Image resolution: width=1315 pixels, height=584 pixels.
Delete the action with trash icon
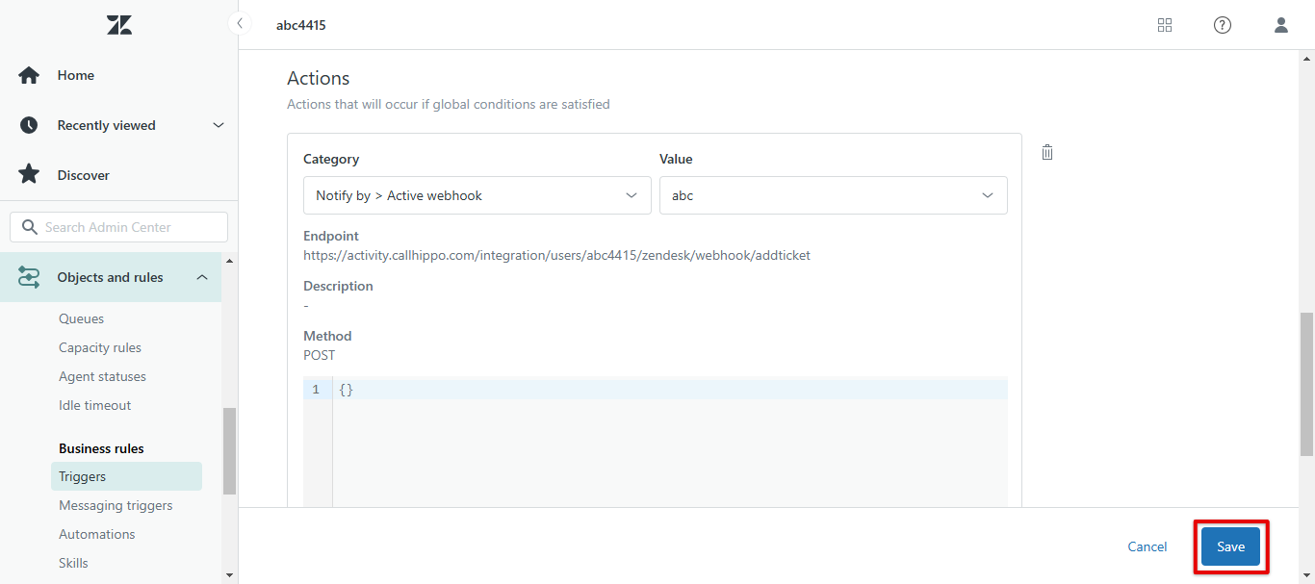1047,152
